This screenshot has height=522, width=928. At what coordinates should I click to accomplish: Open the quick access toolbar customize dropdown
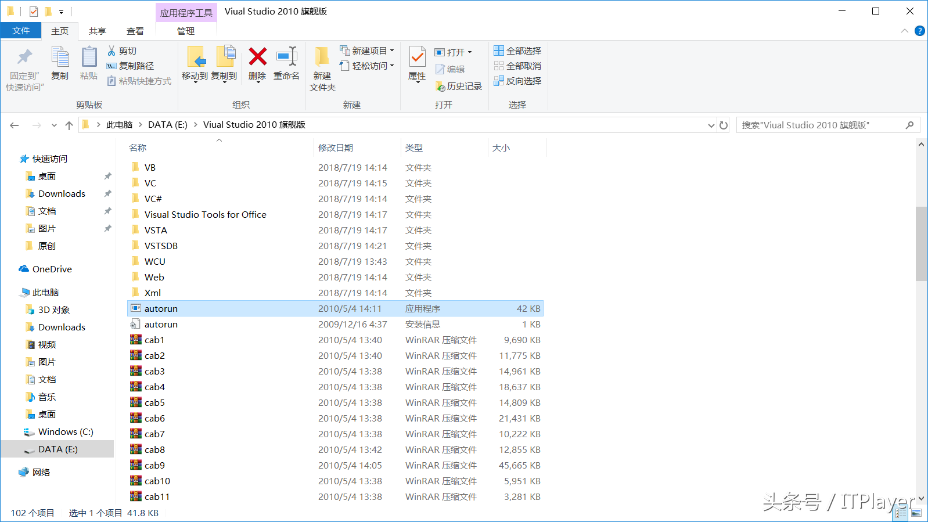[61, 12]
